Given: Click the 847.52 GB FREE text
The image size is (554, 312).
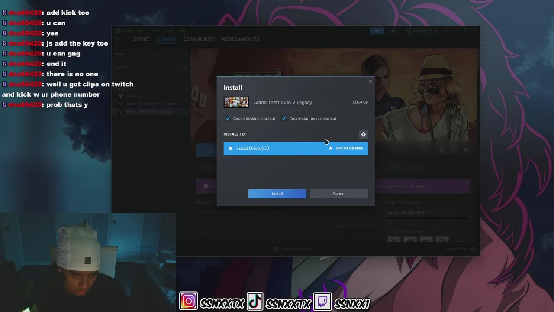Looking at the screenshot, I should pyautogui.click(x=350, y=149).
